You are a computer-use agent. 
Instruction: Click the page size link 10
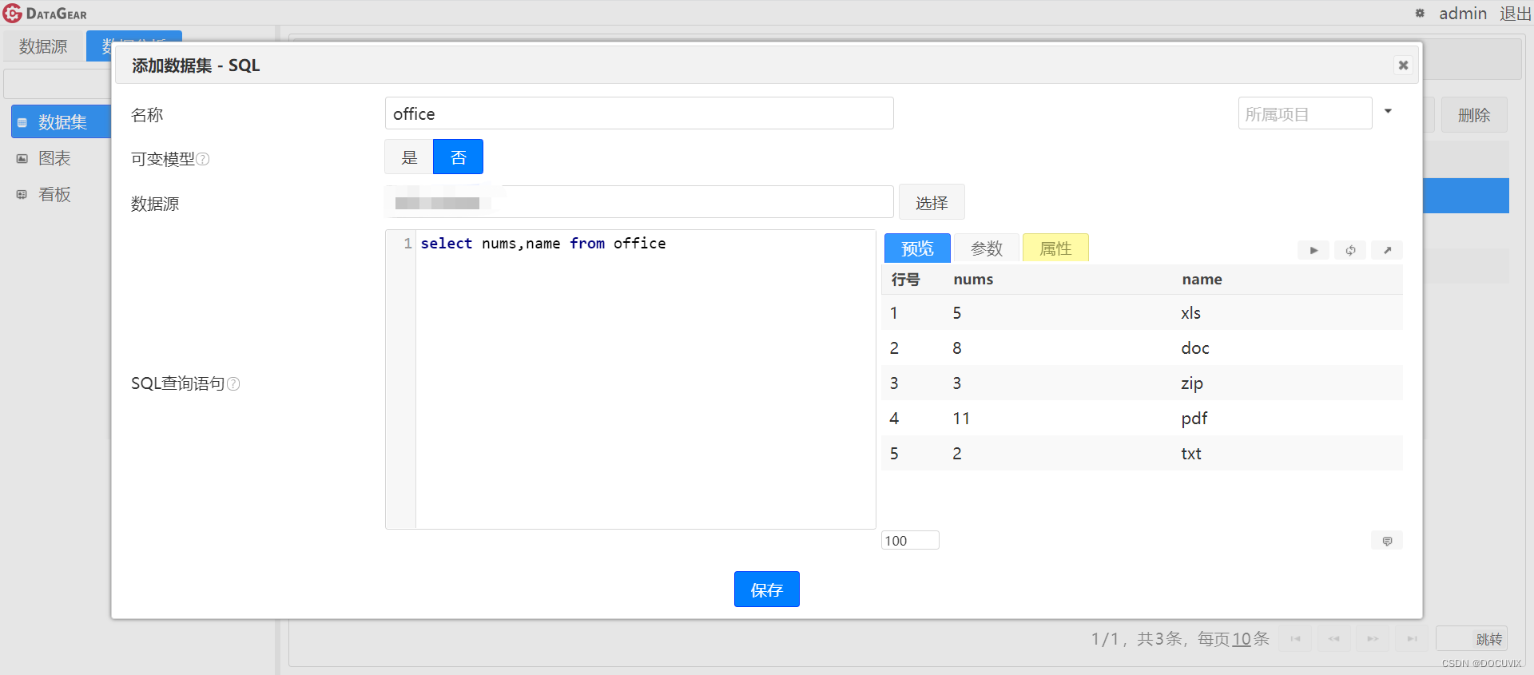tap(1242, 639)
